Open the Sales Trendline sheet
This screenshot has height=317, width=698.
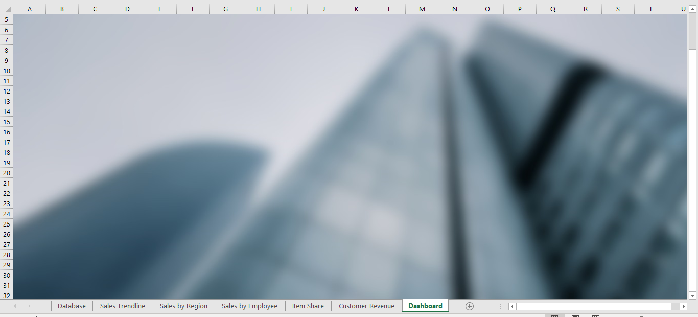(122, 306)
